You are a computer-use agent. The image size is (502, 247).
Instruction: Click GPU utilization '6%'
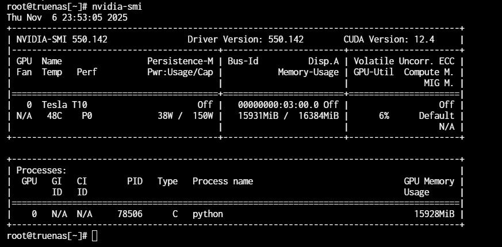coord(384,116)
